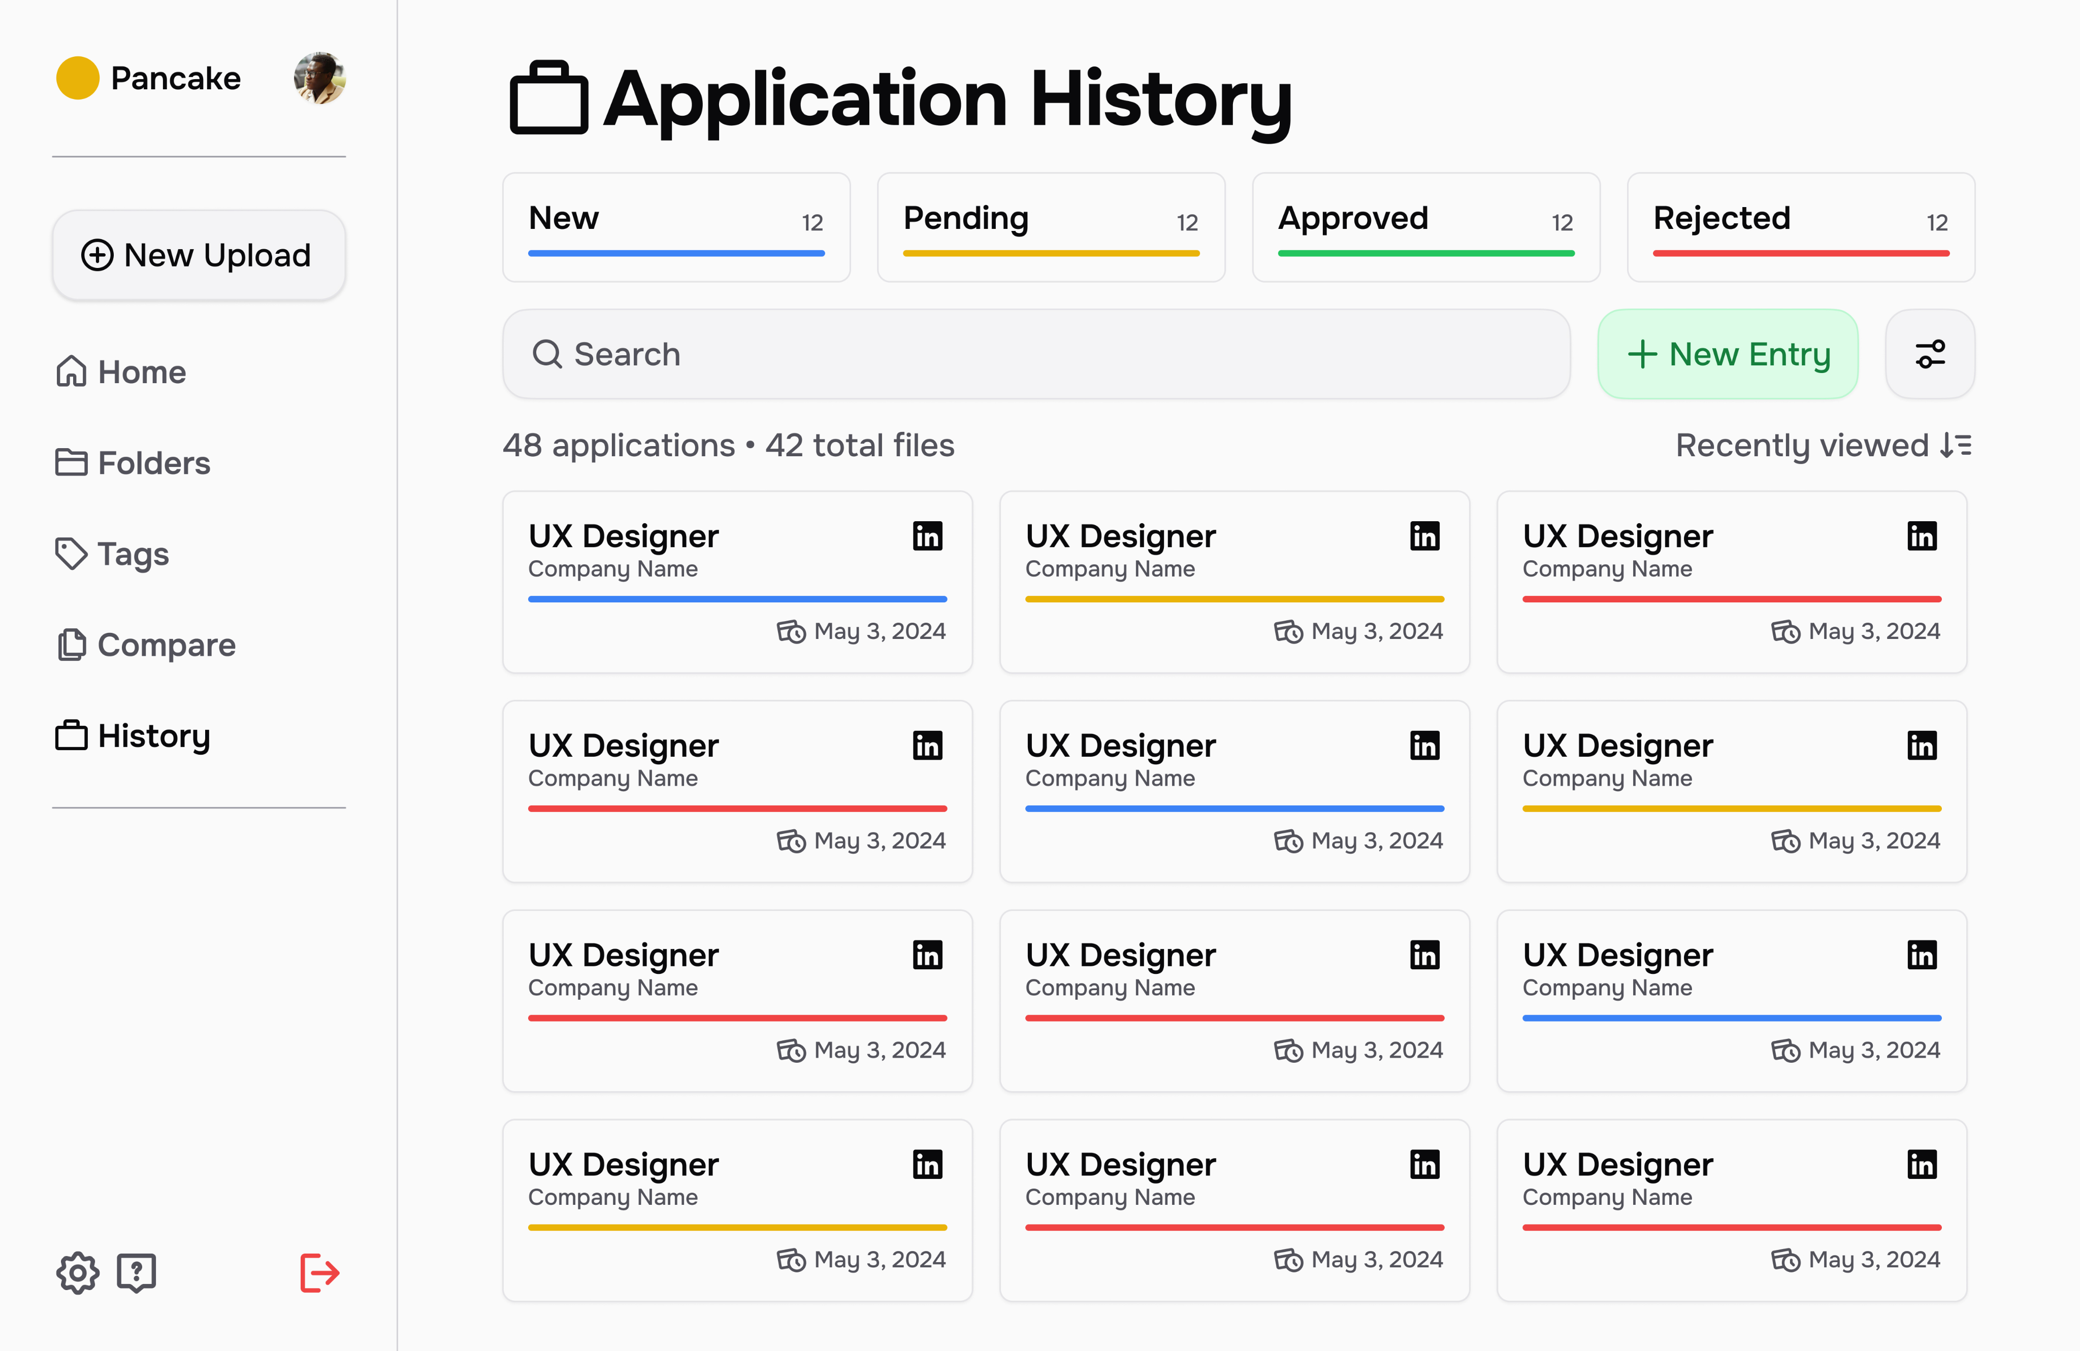Viewport: 2080px width, 1351px height.
Task: Switch to the Approved applications tab
Action: (1424, 227)
